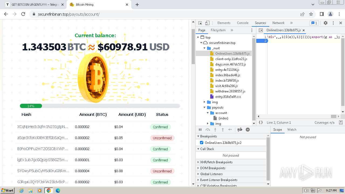The width and height of the screenshot is (345, 194).
Task: Collapse the top frame tree node
Action: coord(198,37)
